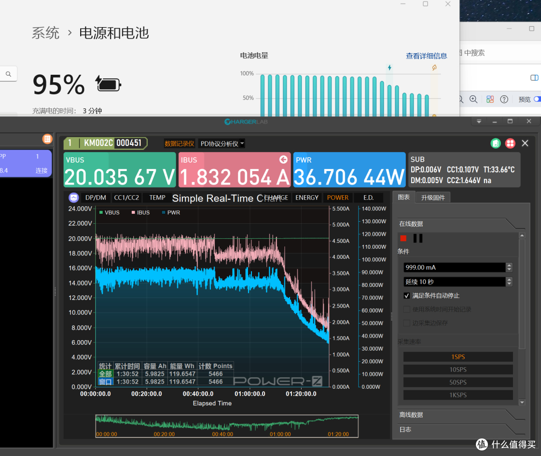The height and width of the screenshot is (456, 541).
Task: Toggle the 预览 preview switch
Action: (x=537, y=99)
